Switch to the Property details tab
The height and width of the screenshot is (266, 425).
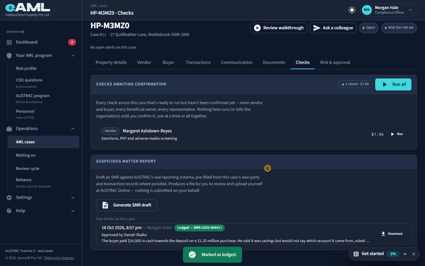click(x=111, y=63)
